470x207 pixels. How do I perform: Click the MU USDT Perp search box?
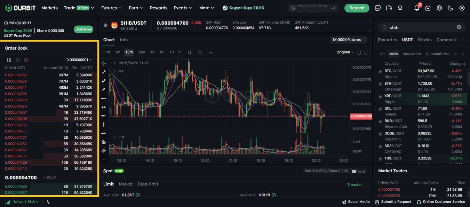tap(313, 8)
